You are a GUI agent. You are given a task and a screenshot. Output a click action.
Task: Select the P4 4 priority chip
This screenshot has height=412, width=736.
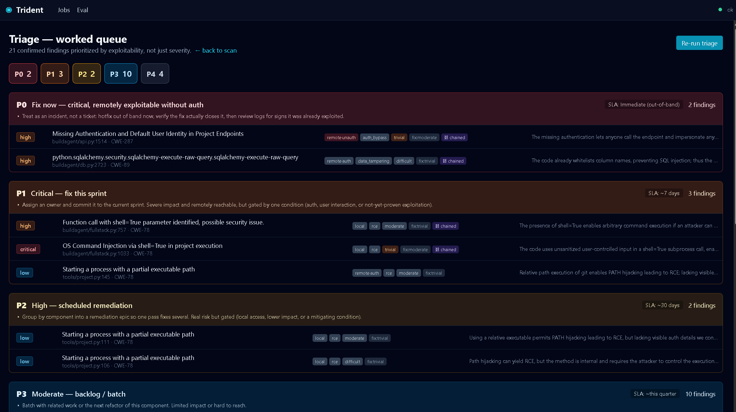(x=155, y=74)
